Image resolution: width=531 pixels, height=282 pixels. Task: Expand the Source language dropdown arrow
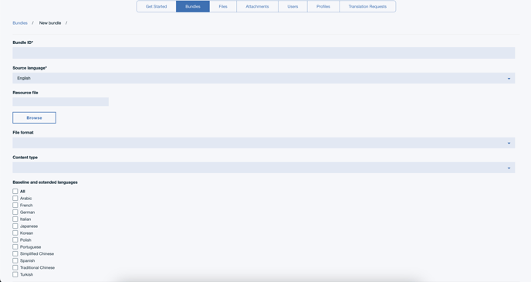point(509,78)
